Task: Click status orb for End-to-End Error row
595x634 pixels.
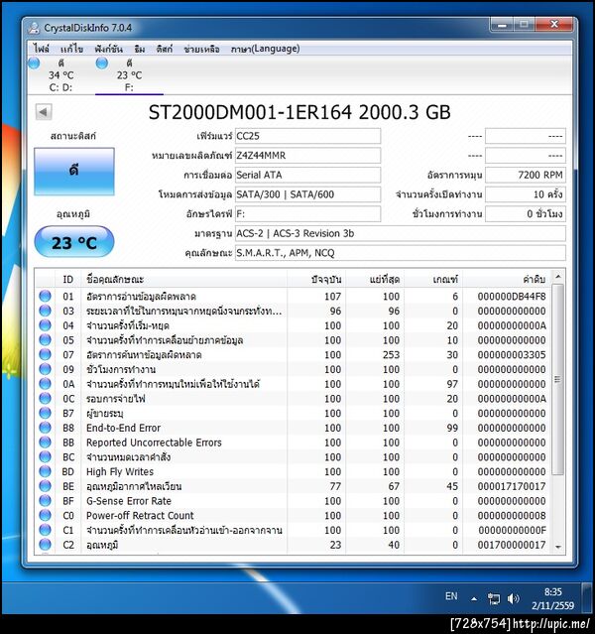Action: pyautogui.click(x=46, y=428)
